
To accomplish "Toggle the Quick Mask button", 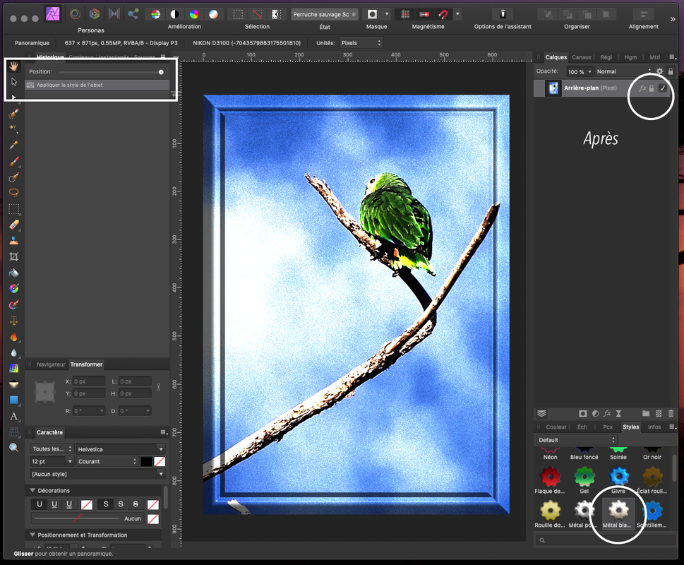I will pos(372,14).
